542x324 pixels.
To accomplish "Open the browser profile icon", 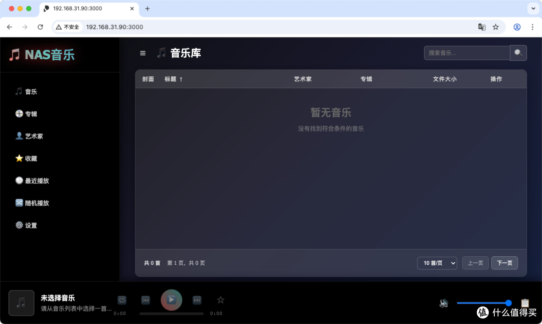I will pyautogui.click(x=517, y=27).
